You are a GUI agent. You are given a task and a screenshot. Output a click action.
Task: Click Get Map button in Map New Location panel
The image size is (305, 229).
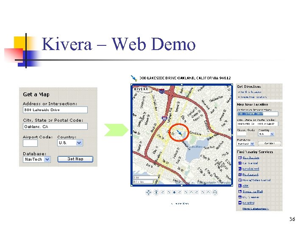point(269,143)
